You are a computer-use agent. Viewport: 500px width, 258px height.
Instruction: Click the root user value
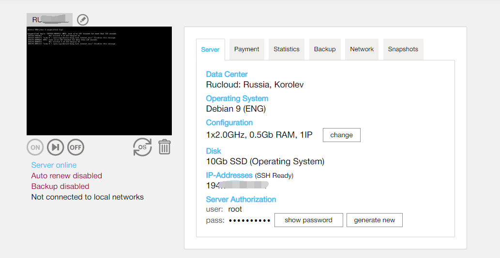pos(235,209)
